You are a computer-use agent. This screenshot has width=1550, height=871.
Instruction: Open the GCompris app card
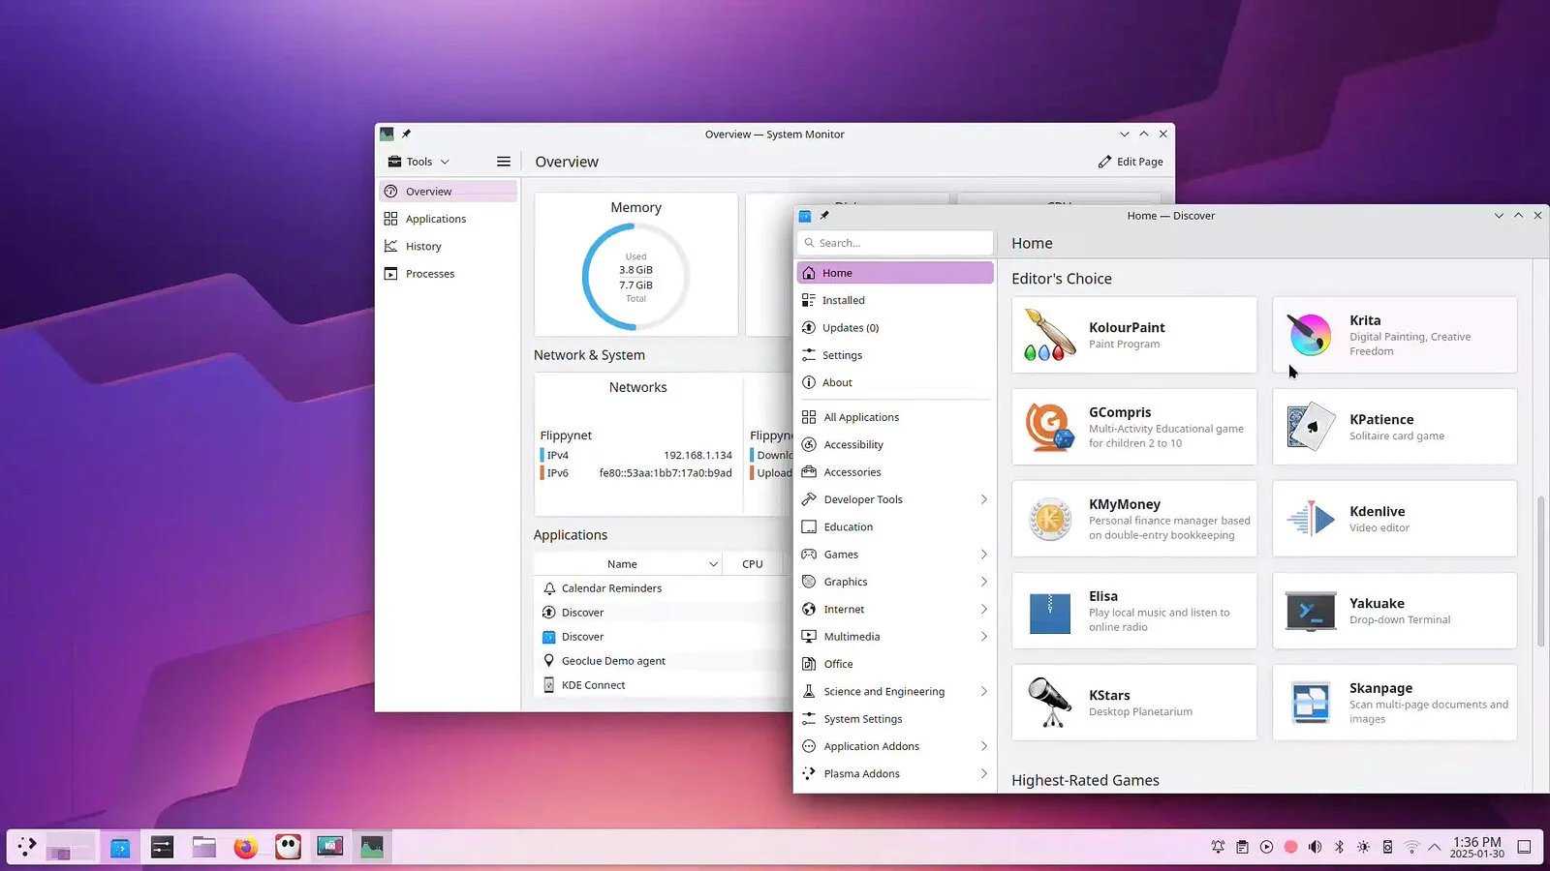(1134, 427)
